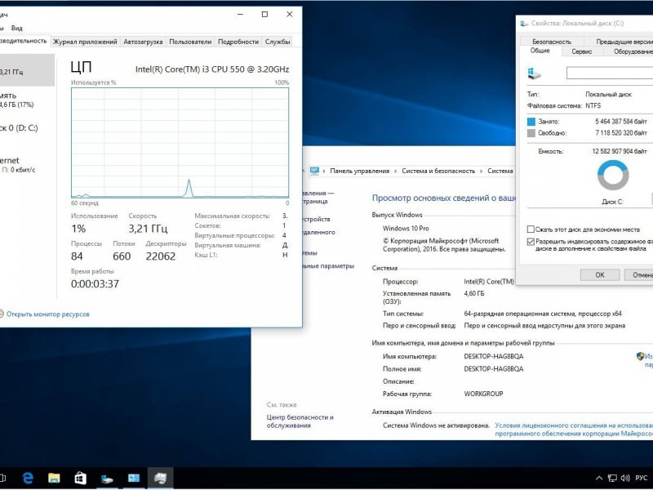The width and height of the screenshot is (653, 490).
Task: Enable Сжать этот диск checkbox
Action: pos(531,229)
